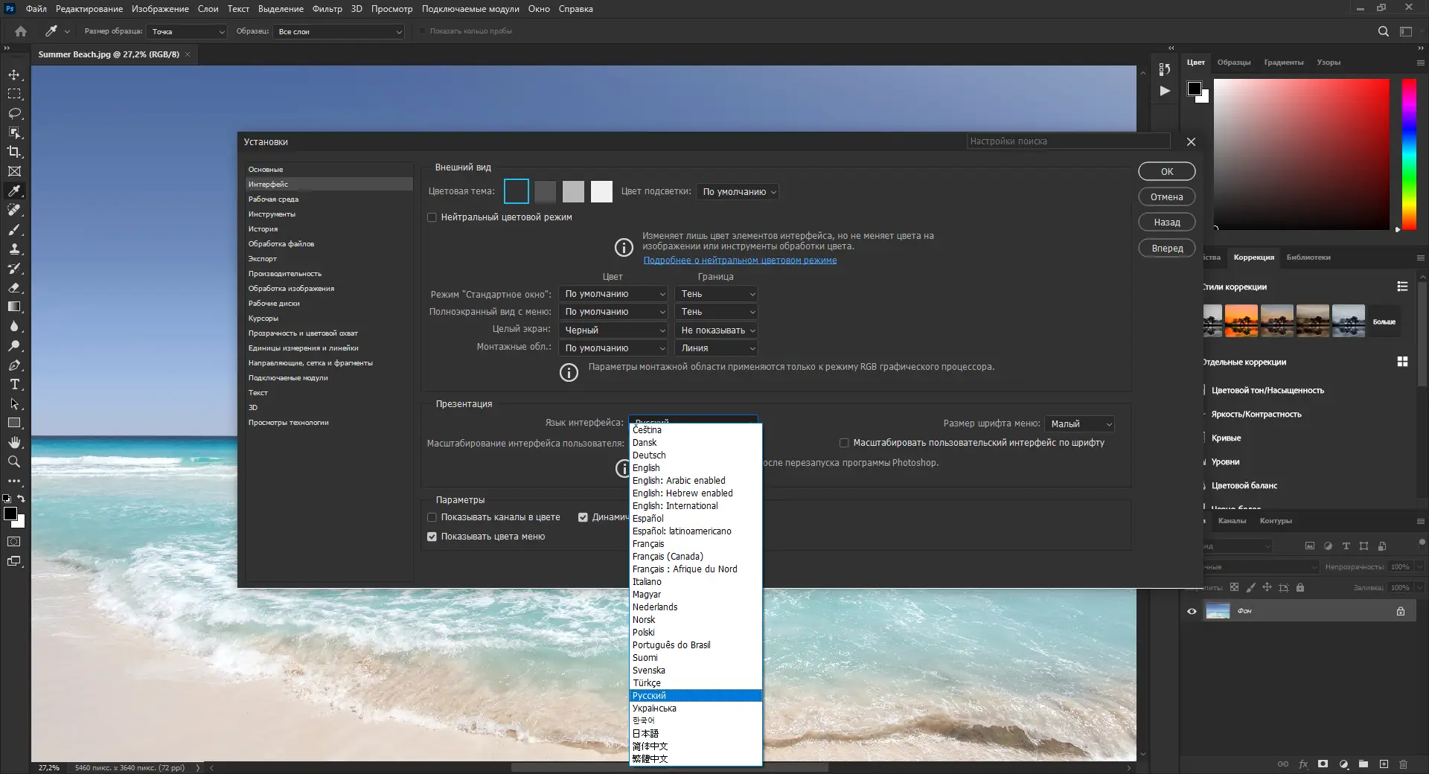Image resolution: width=1429 pixels, height=774 pixels.
Task: Click the delete layer trash icon
Action: (1404, 764)
